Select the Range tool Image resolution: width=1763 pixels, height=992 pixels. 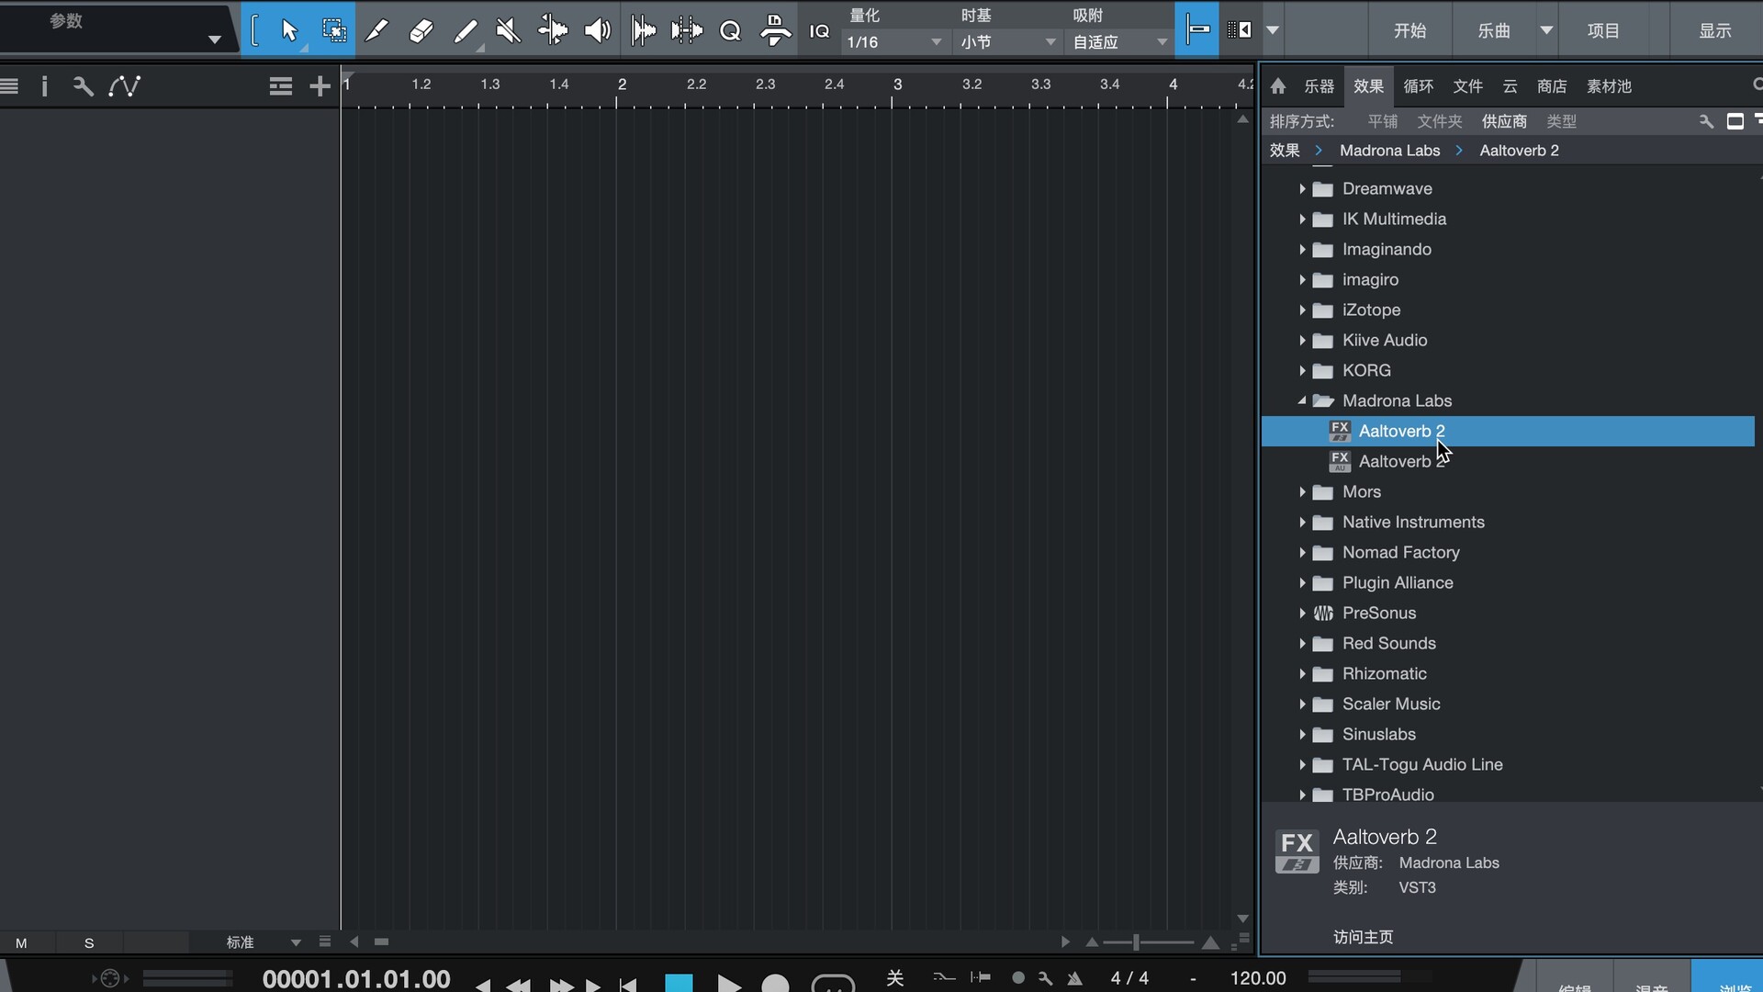[334, 30]
